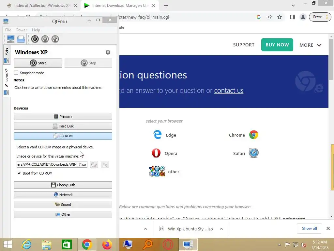This screenshot has width=334, height=251.
Task: Click the BUY NOW button
Action: [277, 45]
